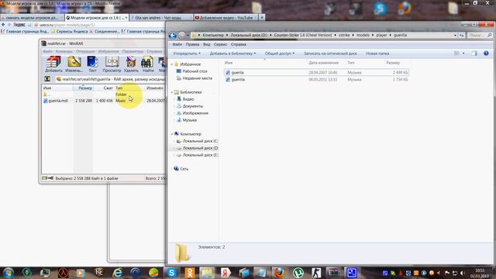Open Half-Life lambda icon on taskbar
The image size is (496, 279).
point(63,273)
